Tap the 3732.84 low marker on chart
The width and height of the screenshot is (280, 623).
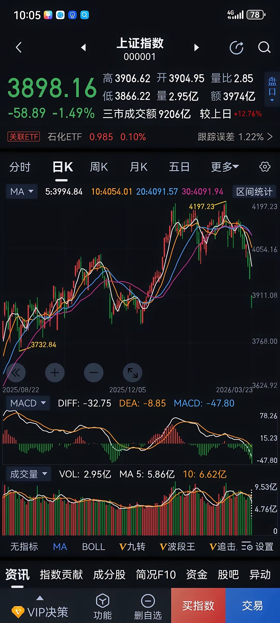click(44, 344)
